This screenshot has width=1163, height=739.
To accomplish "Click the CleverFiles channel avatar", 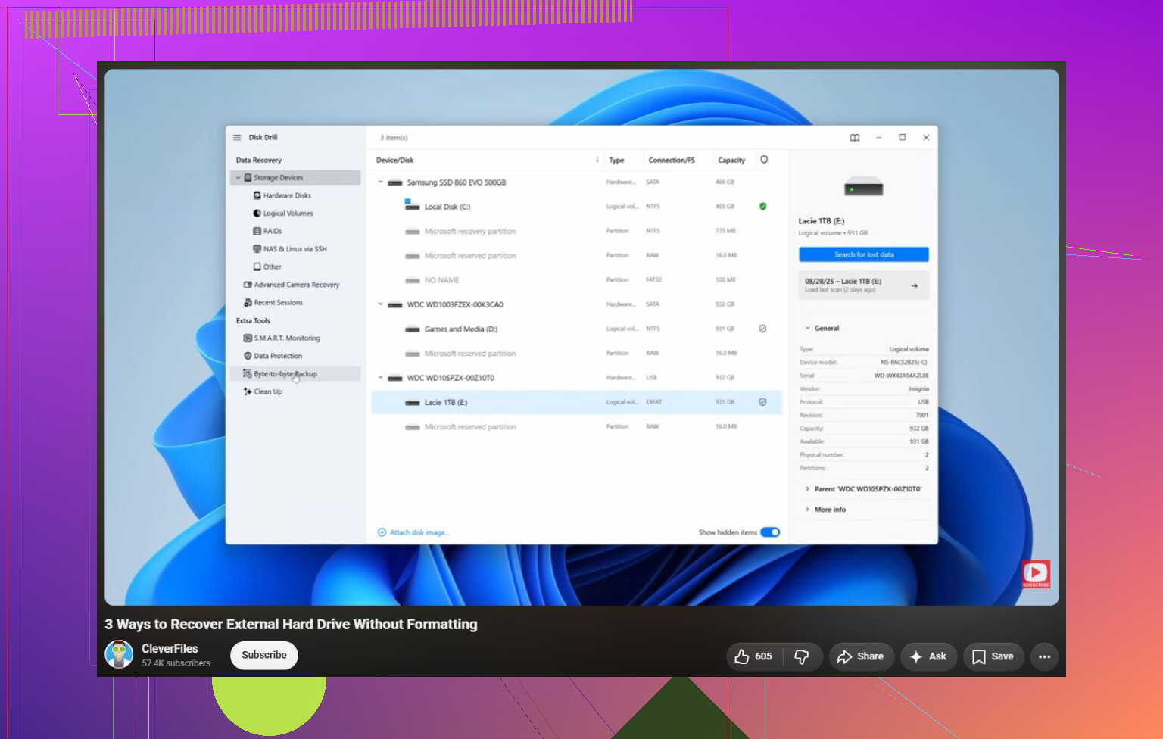I will 119,654.
